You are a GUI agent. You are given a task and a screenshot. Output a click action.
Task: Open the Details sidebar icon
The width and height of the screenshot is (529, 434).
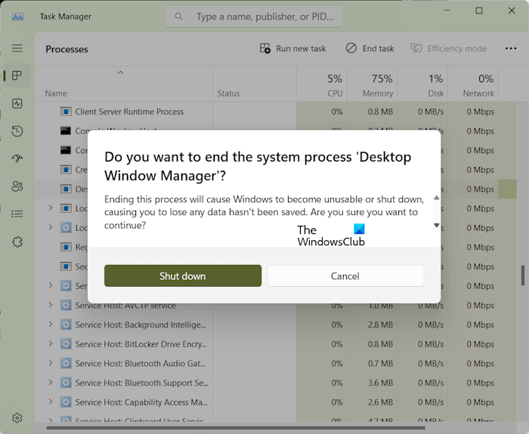click(17, 214)
